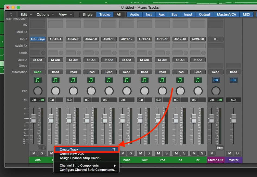Screen dimensions: 257x177
Task: Open the Edit dropdown menu
Action: tap(26, 14)
